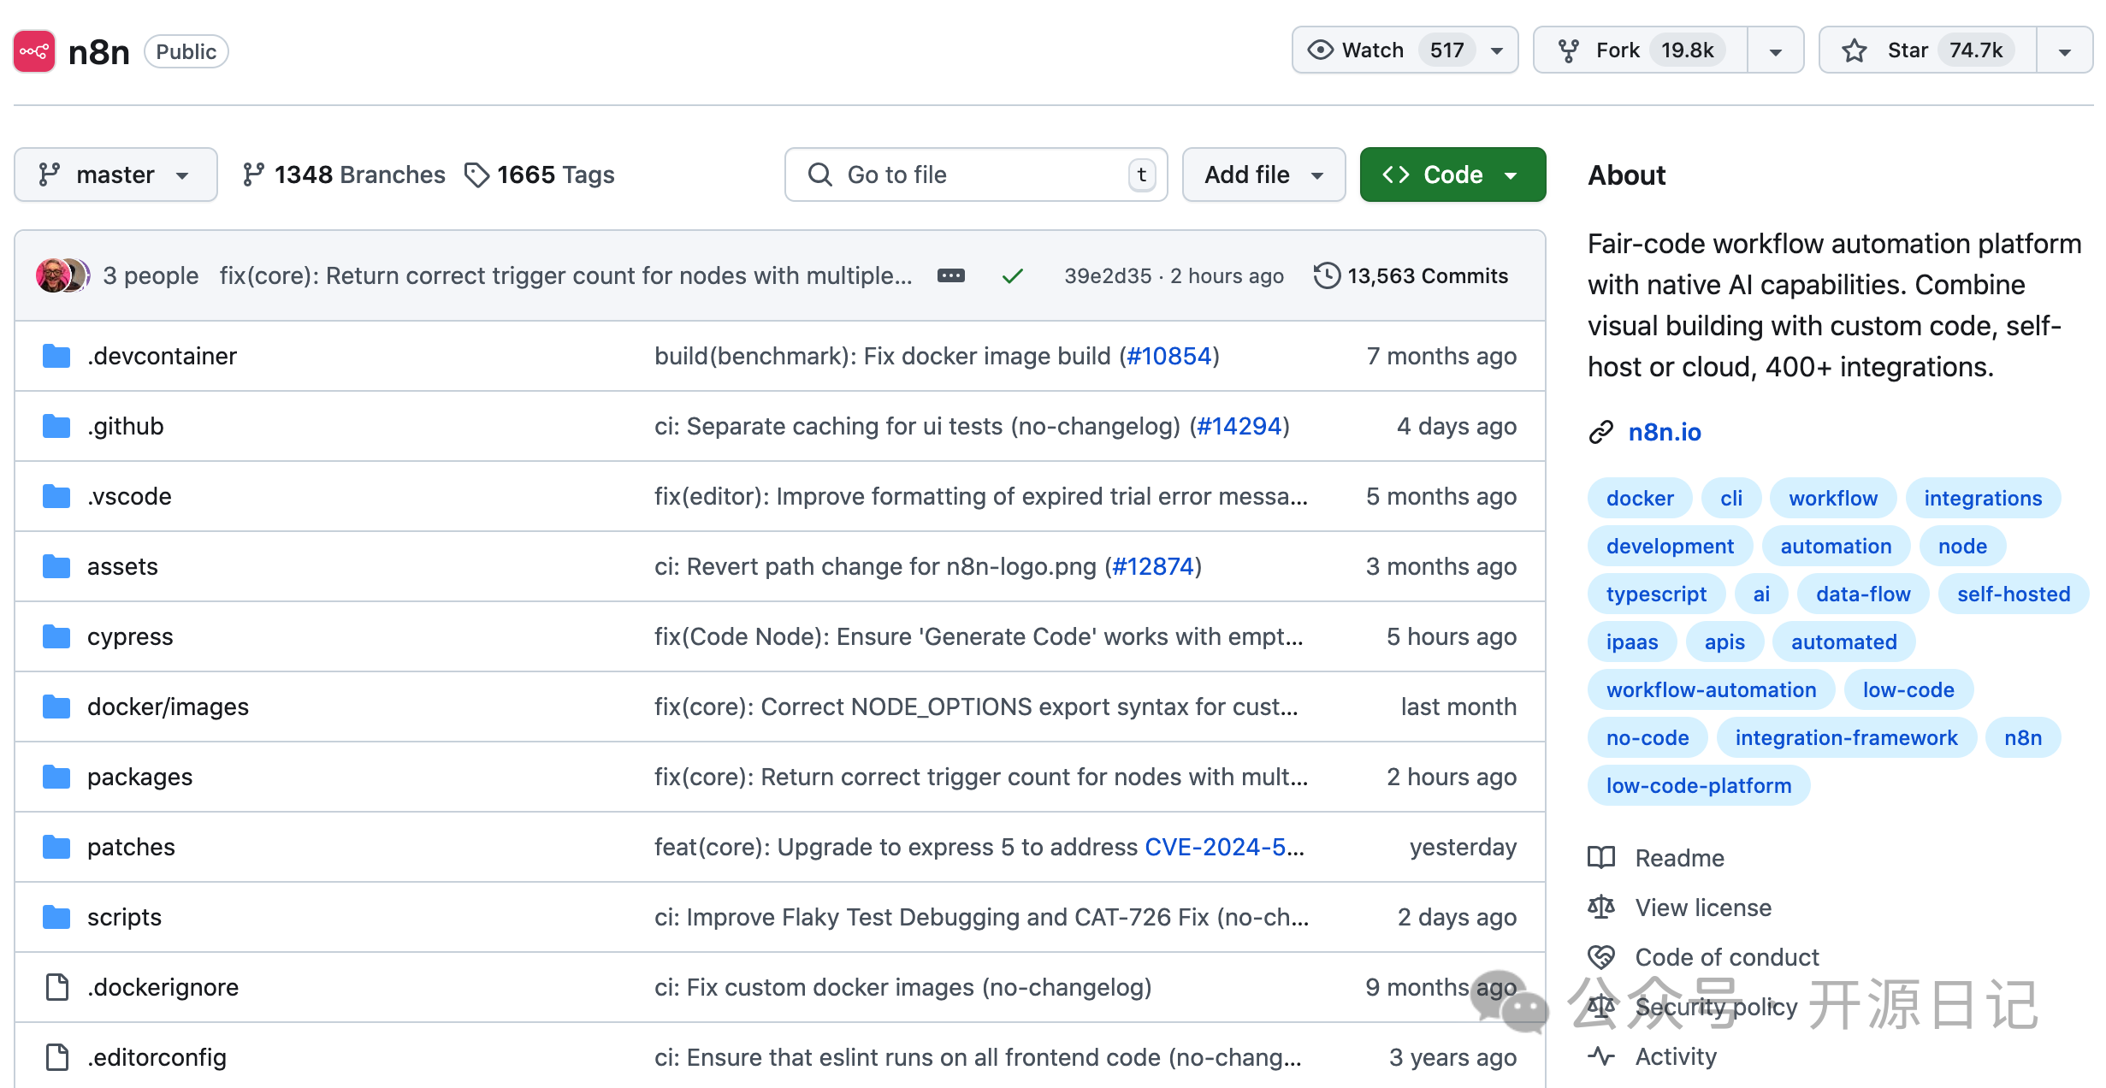Screen dimensions: 2106x1088
Task: Click the Go to file search field
Action: pyautogui.click(x=975, y=174)
